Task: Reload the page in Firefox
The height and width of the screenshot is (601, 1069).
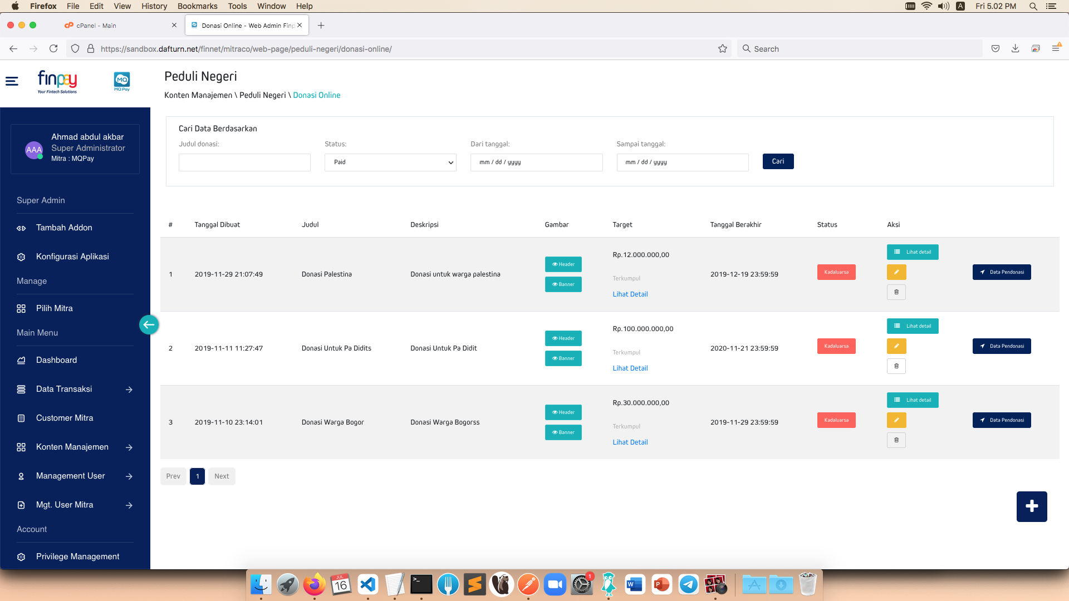Action: point(53,49)
